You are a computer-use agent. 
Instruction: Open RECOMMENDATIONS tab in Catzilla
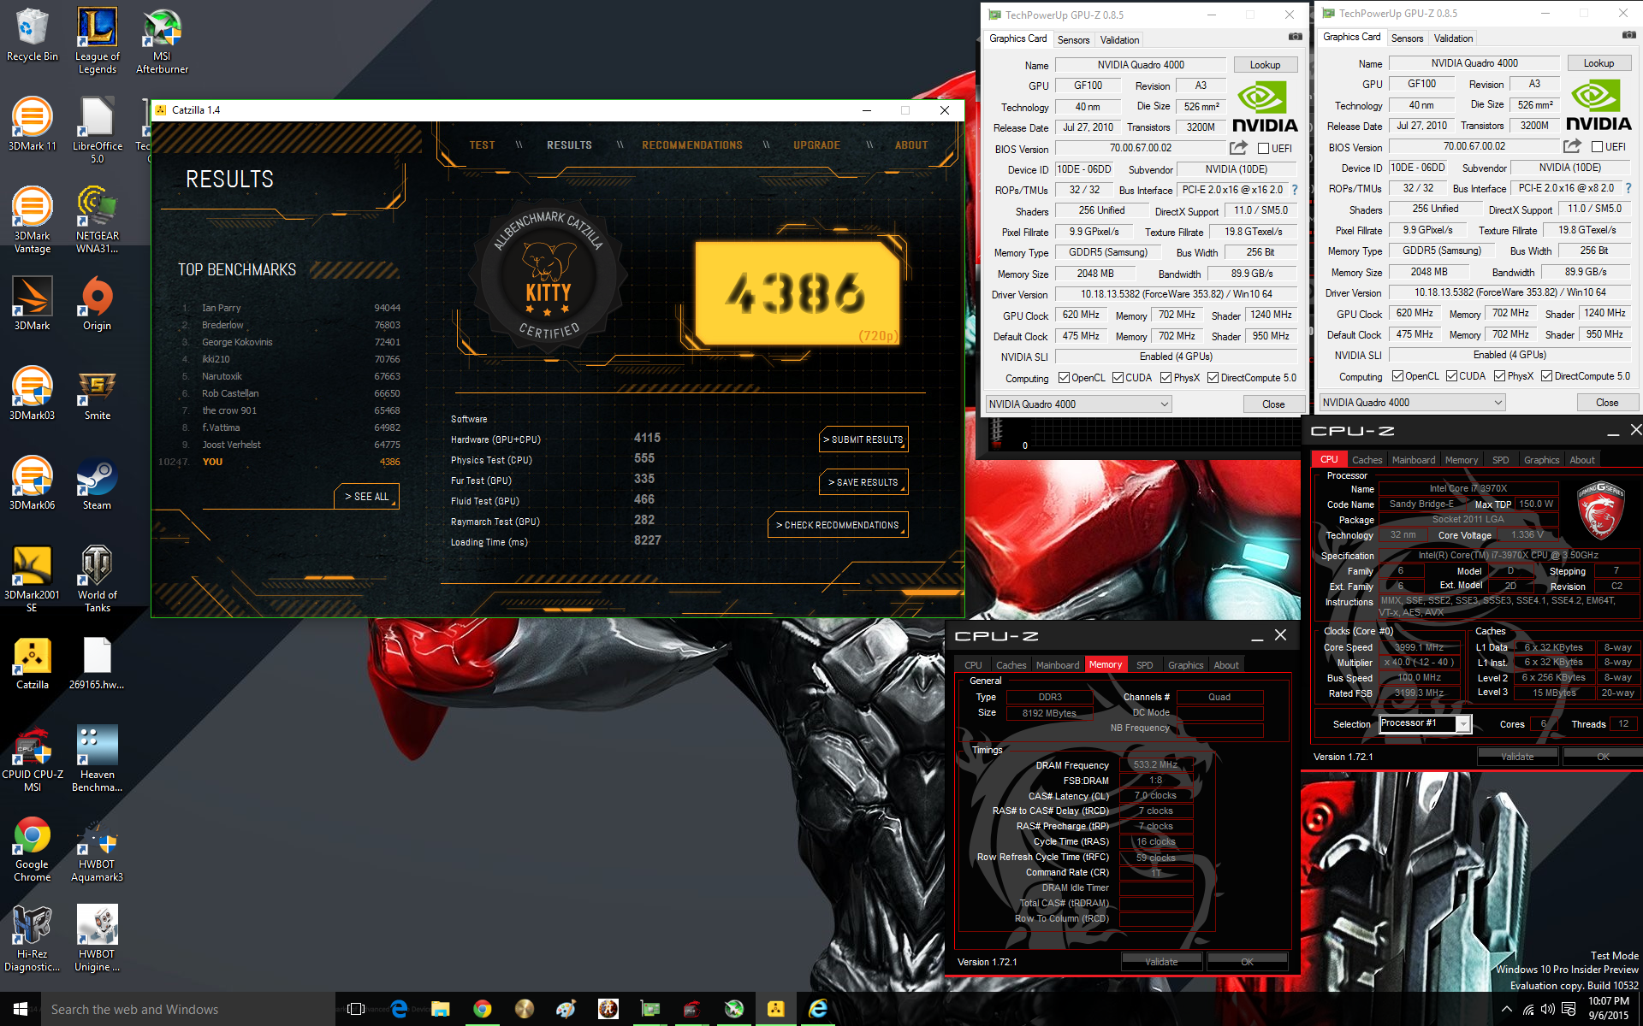pos(692,145)
